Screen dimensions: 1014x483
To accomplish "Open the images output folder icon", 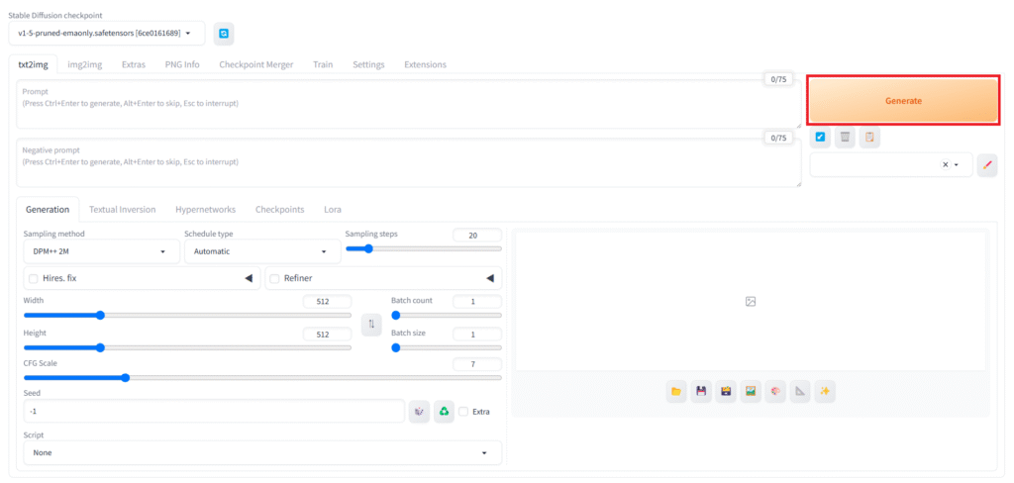I will [x=676, y=392].
